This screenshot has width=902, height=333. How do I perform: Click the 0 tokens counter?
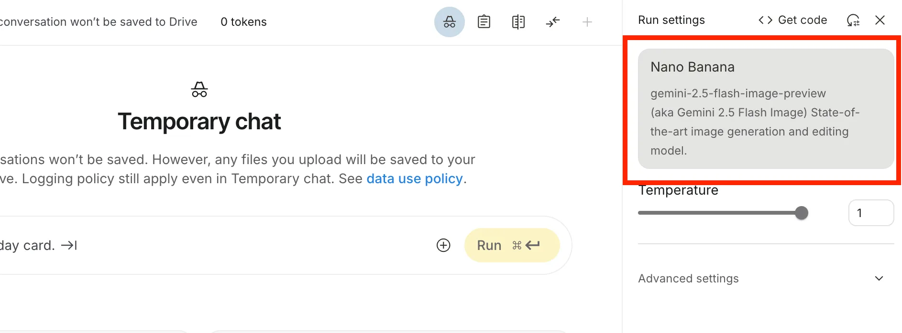(243, 22)
